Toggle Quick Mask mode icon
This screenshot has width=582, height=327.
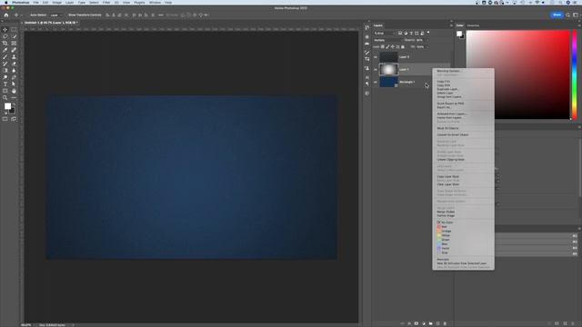[5, 119]
